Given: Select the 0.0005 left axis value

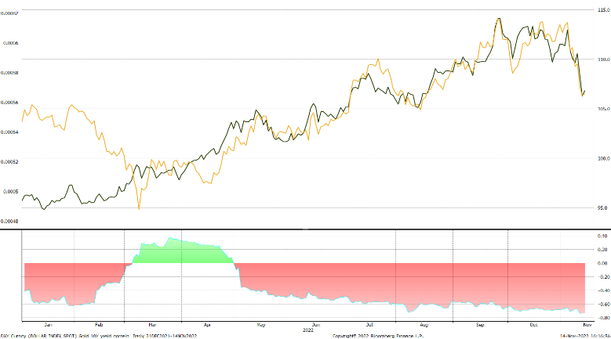Looking at the screenshot, I should 11,191.
